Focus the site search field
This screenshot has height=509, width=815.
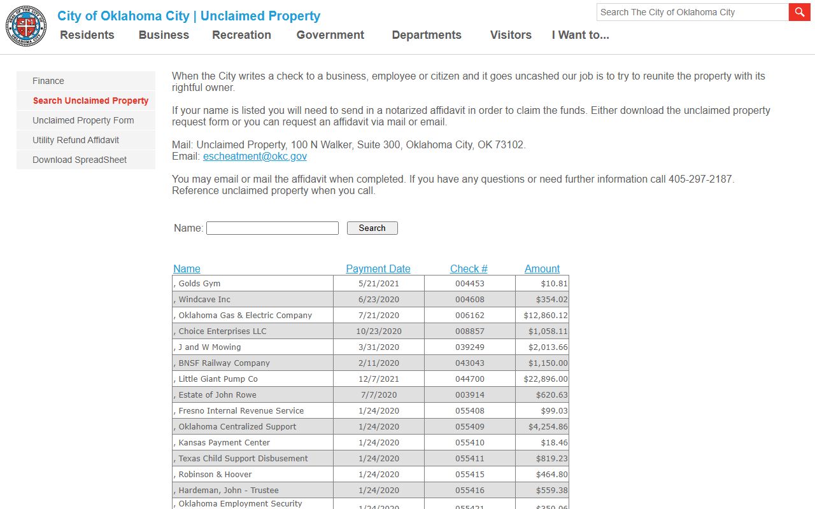[x=693, y=12]
